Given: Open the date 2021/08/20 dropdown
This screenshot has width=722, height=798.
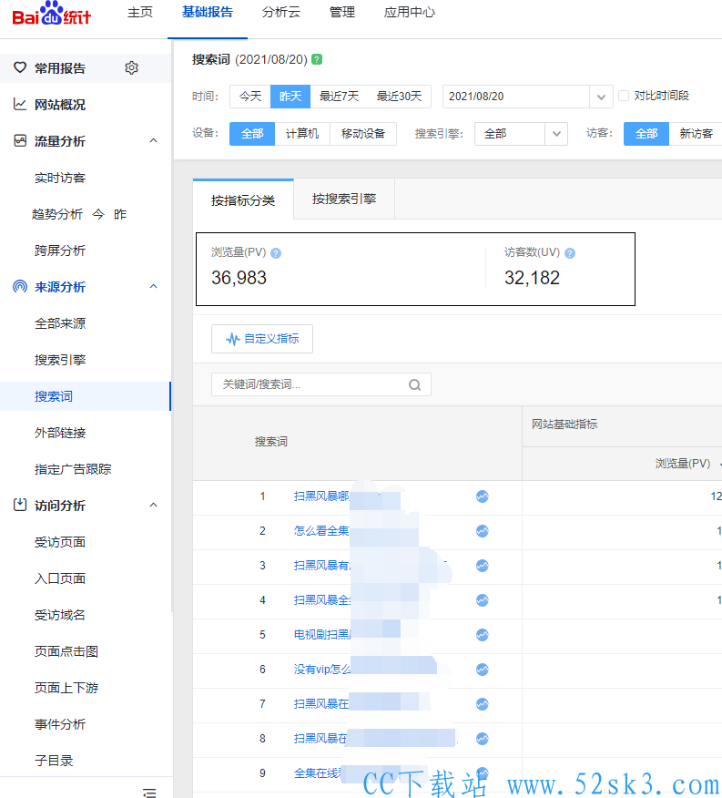Looking at the screenshot, I should coord(527,97).
